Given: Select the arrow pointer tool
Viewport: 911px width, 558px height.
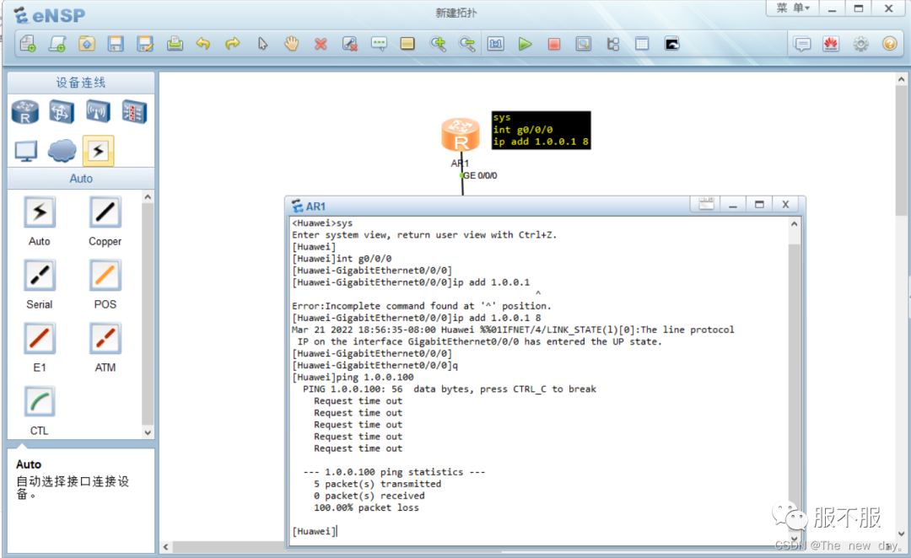Looking at the screenshot, I should (x=262, y=44).
